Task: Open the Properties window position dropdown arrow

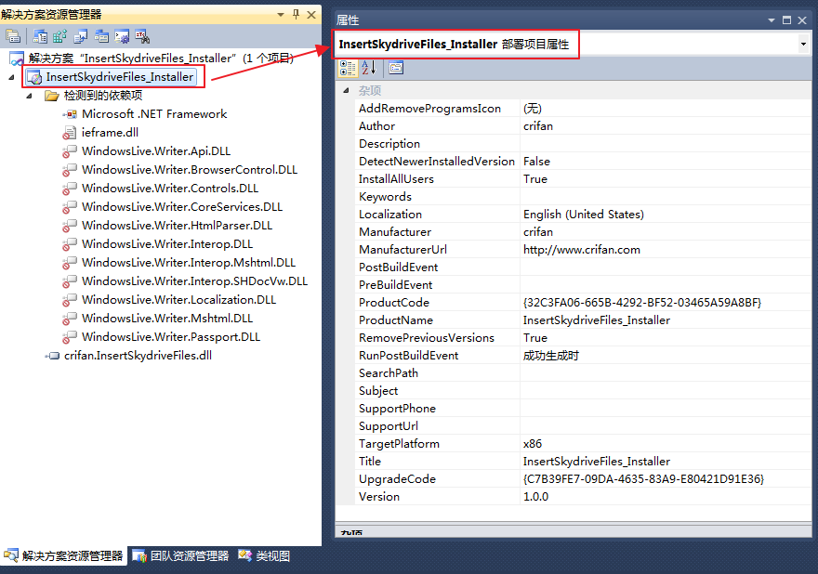Action: [771, 20]
